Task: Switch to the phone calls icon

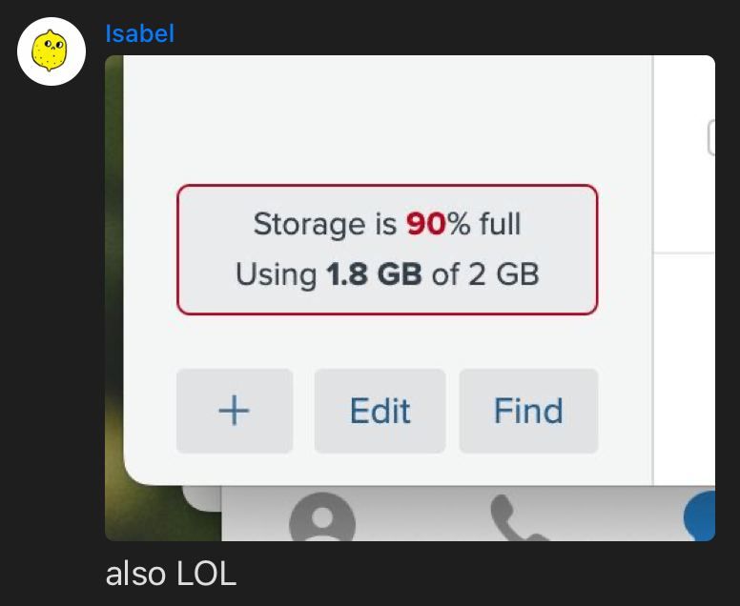Action: click(517, 517)
